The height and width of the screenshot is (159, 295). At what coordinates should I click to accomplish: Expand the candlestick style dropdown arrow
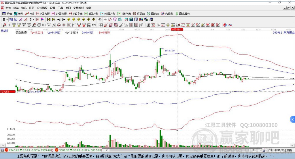[34, 20]
